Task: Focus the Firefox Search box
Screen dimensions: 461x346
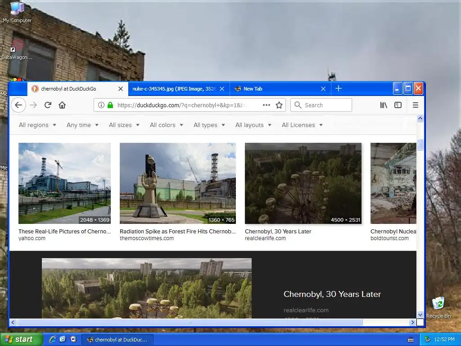Action: coord(321,105)
